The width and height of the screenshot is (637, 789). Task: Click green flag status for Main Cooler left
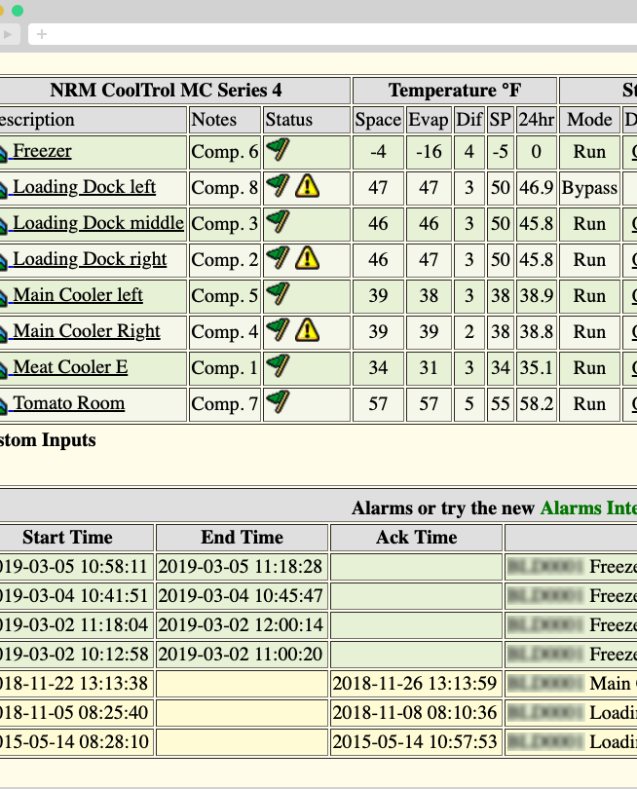click(278, 294)
